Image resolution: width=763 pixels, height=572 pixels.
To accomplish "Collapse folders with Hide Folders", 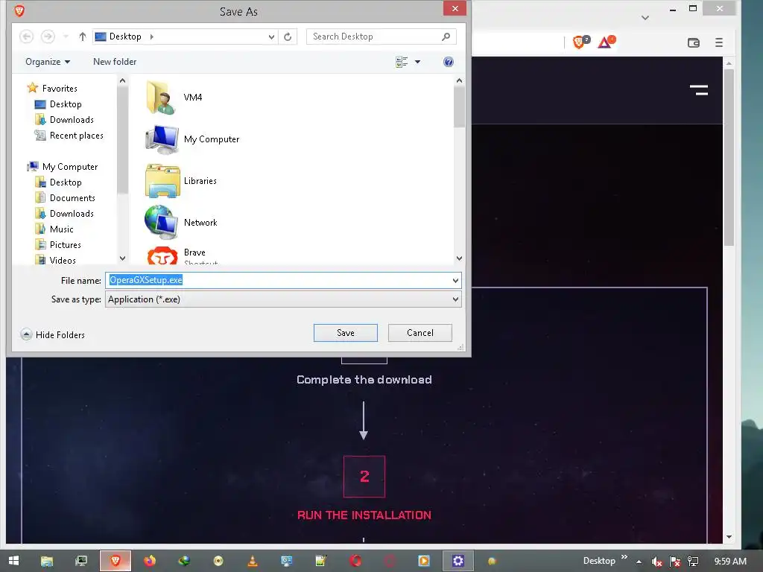I will click(x=53, y=334).
